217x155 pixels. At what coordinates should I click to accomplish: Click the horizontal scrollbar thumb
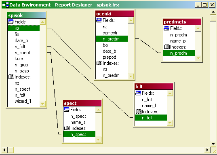[x=11, y=150]
